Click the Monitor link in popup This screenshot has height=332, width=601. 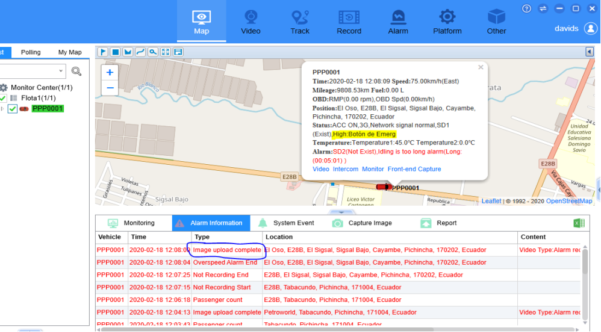tap(373, 169)
